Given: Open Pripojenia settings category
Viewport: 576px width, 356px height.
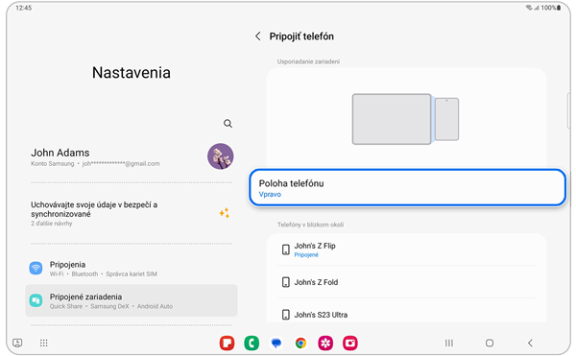Looking at the screenshot, I should (132, 269).
